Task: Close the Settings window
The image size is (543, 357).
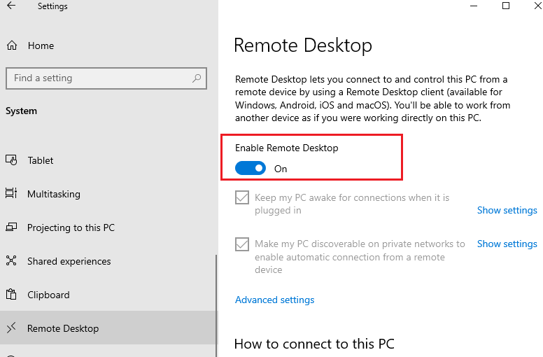Action: 537,6
